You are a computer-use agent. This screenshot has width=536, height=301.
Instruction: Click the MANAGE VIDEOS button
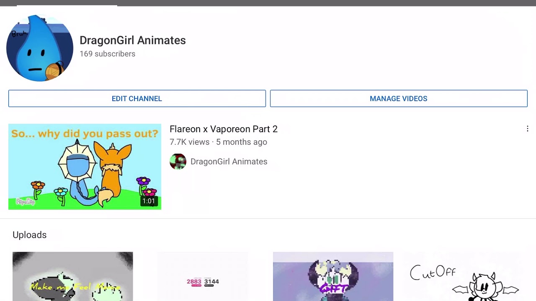[399, 99]
